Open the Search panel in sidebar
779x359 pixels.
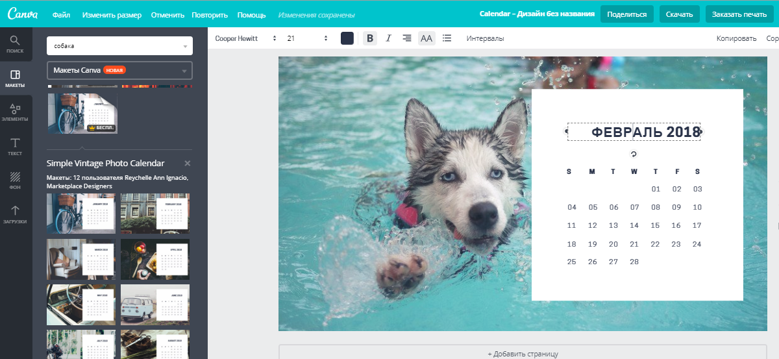tap(16, 43)
